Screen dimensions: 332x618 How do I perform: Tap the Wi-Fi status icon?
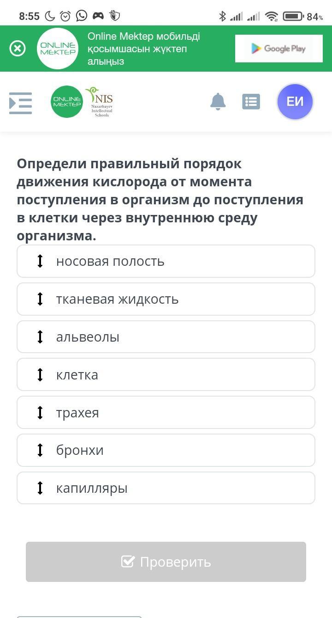click(272, 17)
